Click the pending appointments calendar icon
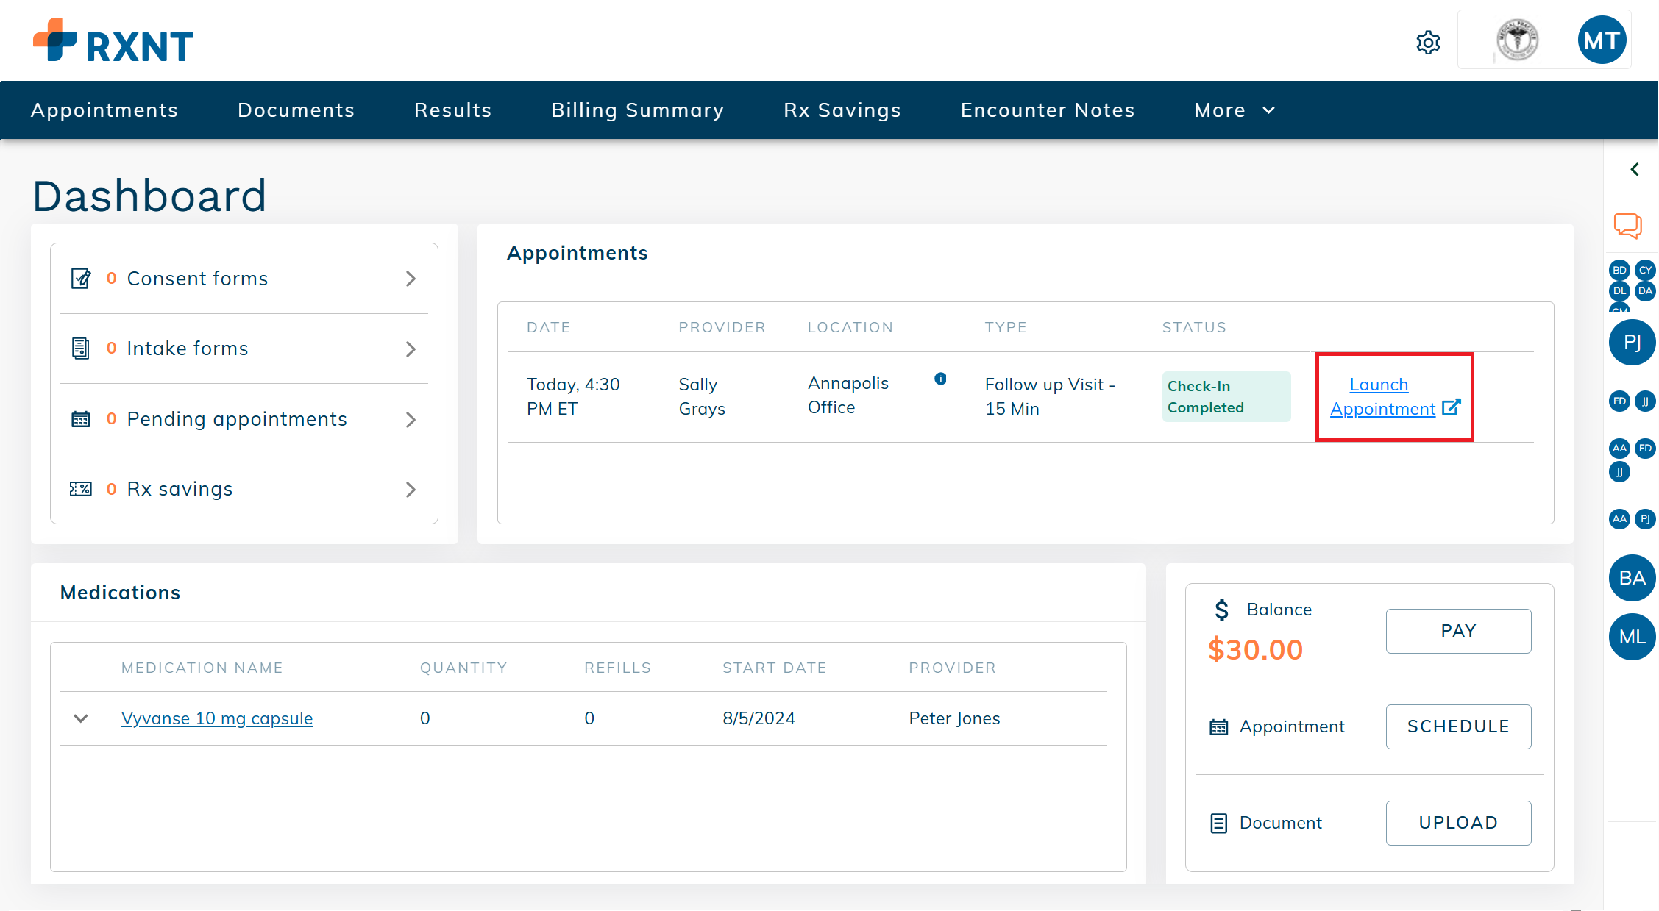This screenshot has height=911, width=1659. point(81,419)
